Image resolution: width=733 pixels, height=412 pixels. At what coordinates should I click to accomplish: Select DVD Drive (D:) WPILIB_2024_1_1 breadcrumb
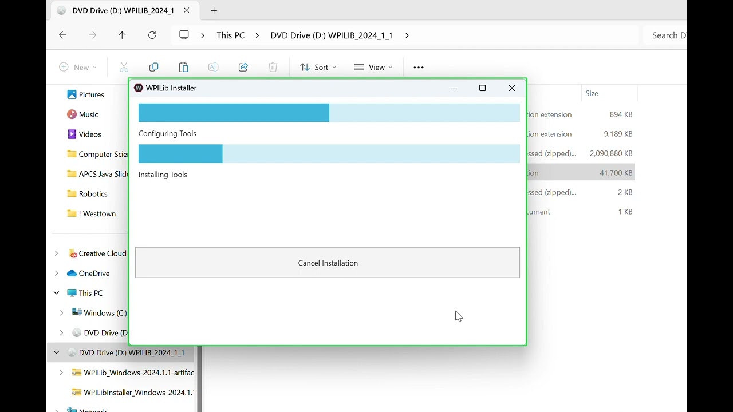[x=332, y=35]
